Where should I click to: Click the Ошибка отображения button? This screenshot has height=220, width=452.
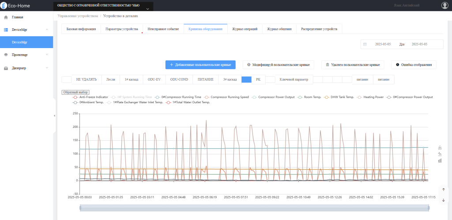pyautogui.click(x=414, y=65)
